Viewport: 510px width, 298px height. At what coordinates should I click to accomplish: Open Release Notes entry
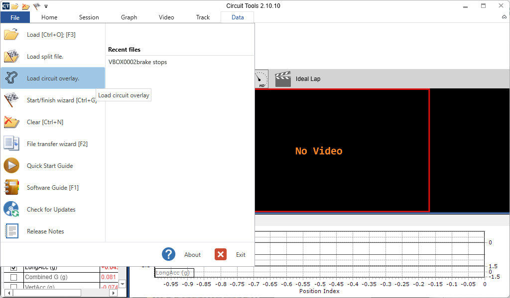[x=53, y=231]
